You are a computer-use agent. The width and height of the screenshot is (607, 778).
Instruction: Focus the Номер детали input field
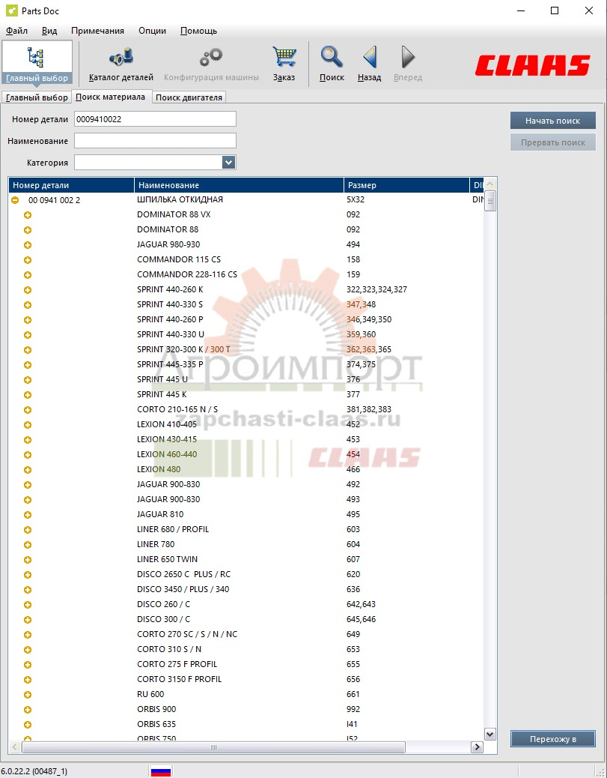[155, 119]
